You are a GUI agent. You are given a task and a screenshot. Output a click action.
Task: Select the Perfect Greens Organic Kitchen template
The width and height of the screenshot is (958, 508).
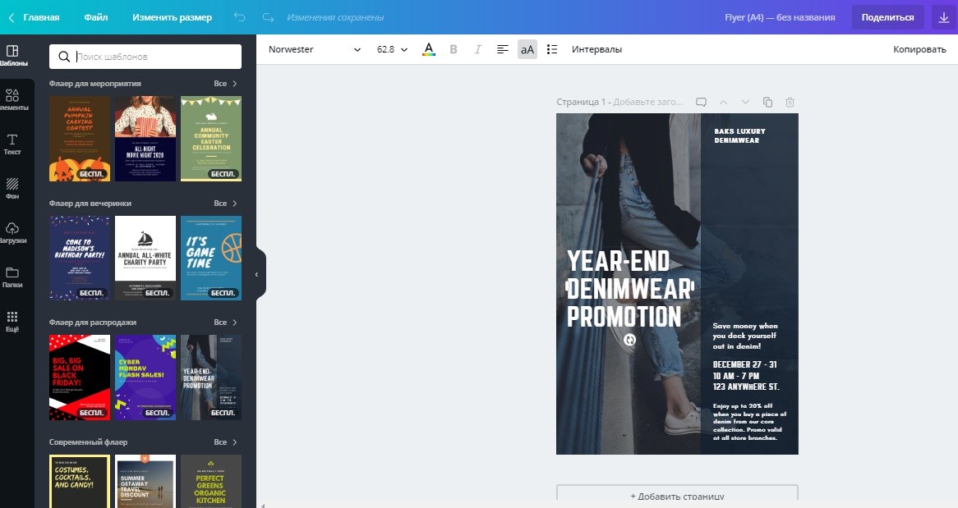coord(211,481)
